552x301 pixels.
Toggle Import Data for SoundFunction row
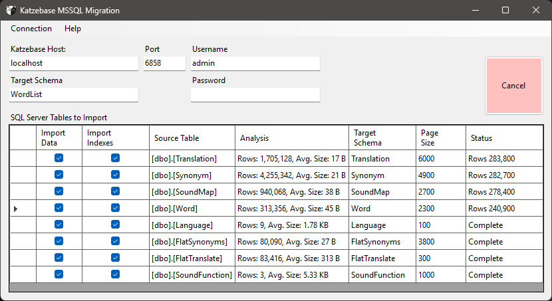pyautogui.click(x=59, y=274)
